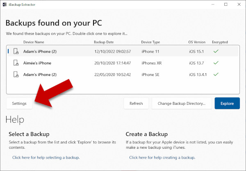The height and width of the screenshot is (171, 246).
Task: Click the iOS 15.1 version cell
Action: pyautogui.click(x=196, y=51)
